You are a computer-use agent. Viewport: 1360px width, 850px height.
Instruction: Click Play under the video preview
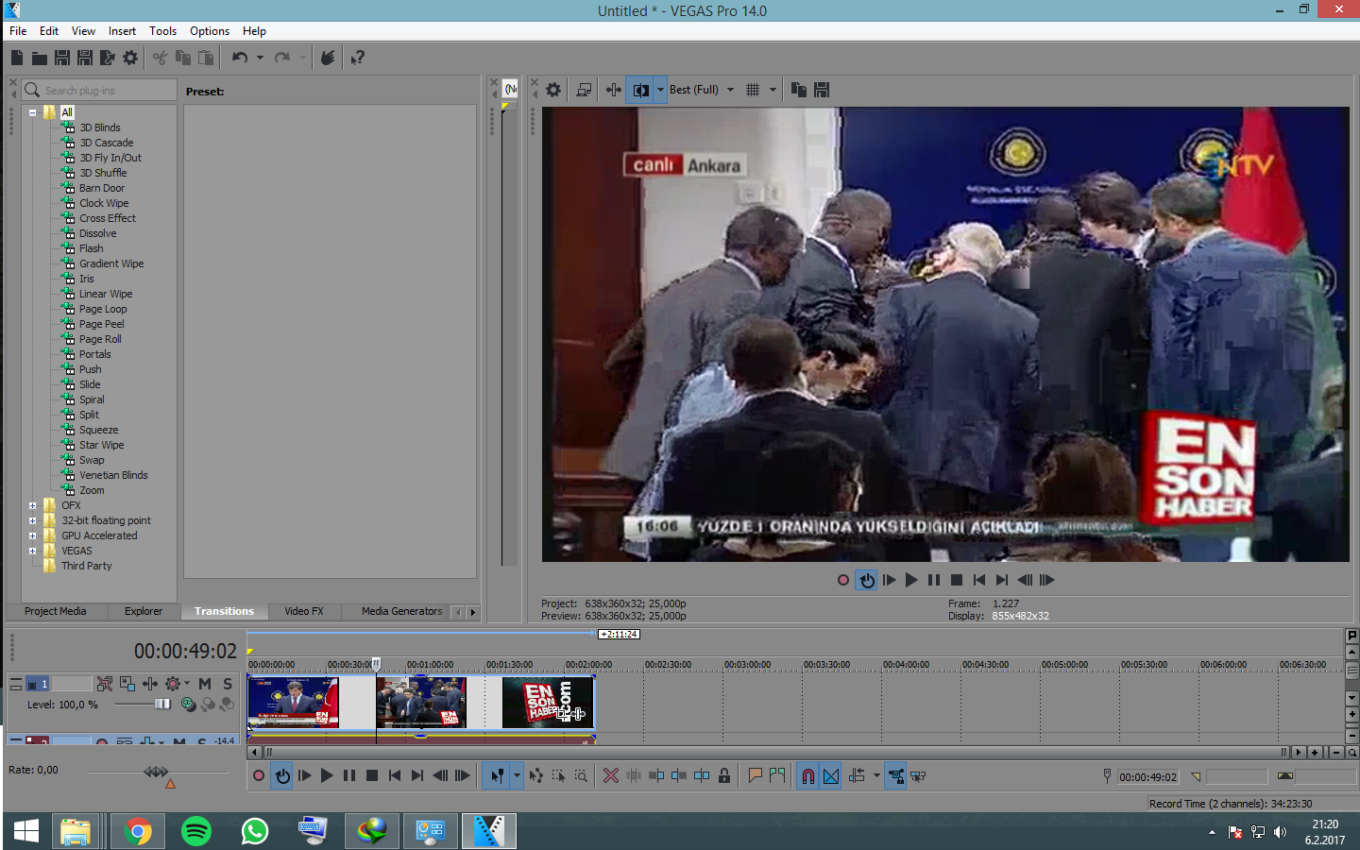click(x=911, y=580)
